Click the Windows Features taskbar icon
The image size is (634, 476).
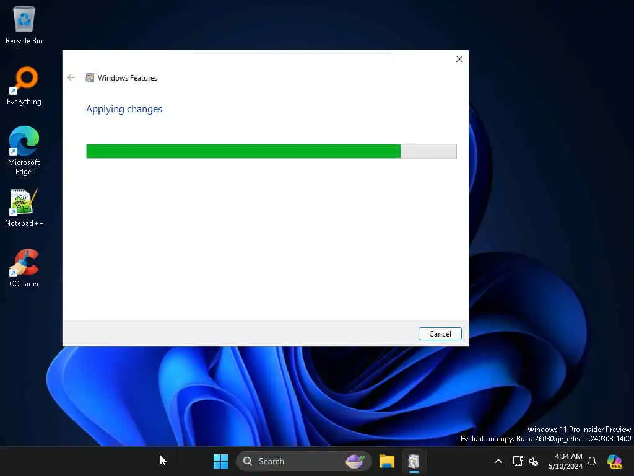414,461
